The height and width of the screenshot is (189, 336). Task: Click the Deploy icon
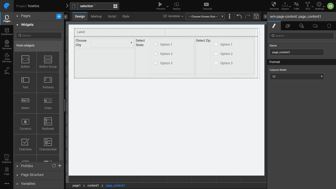(177, 5)
